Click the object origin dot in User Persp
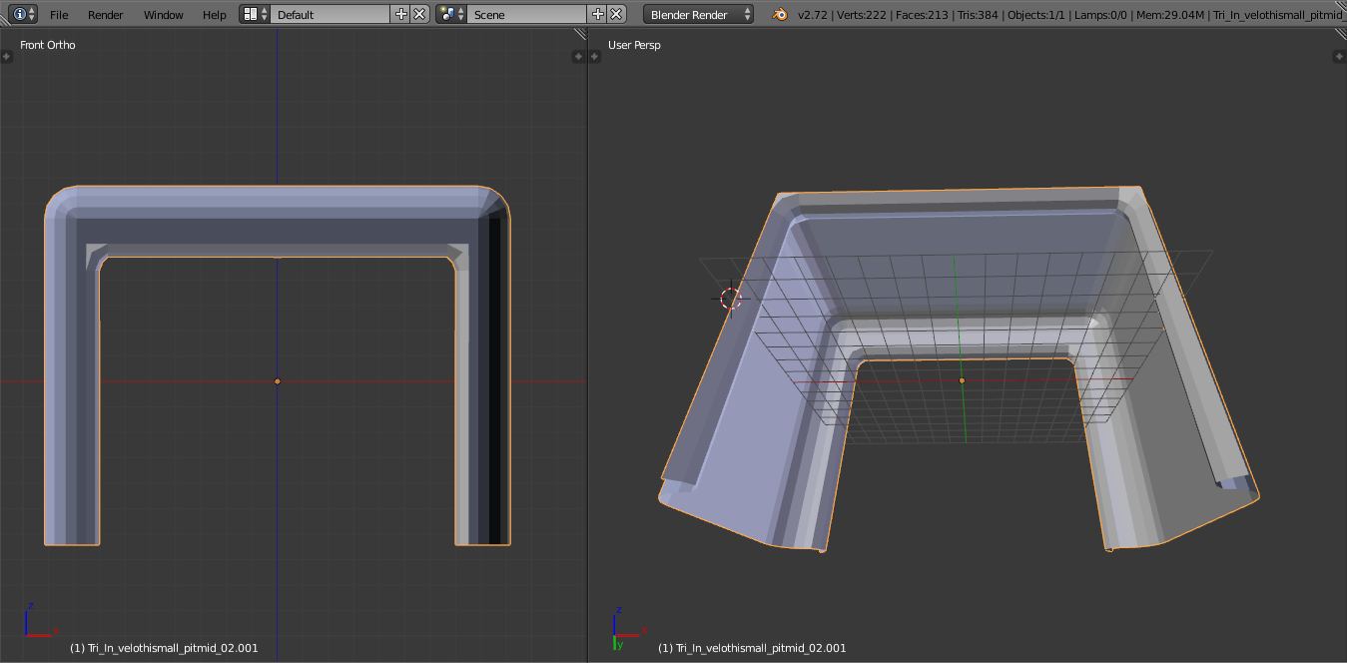1347x663 pixels. 962,380
